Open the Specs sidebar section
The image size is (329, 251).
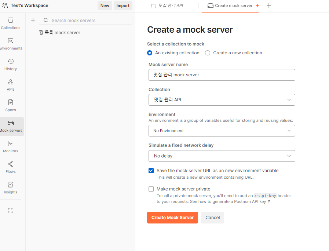11,106
